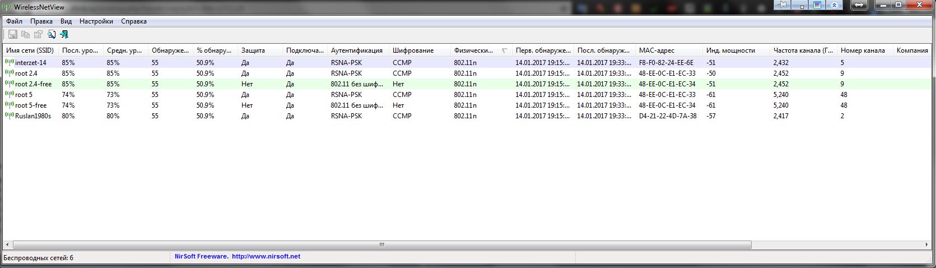Viewport: 936px width, 268px height.
Task: Click the Физически column header with sort arrow
Action: (482, 50)
